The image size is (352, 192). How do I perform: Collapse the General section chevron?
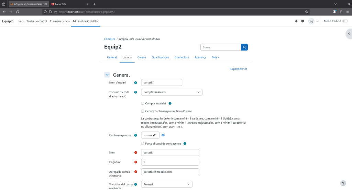click(107, 75)
